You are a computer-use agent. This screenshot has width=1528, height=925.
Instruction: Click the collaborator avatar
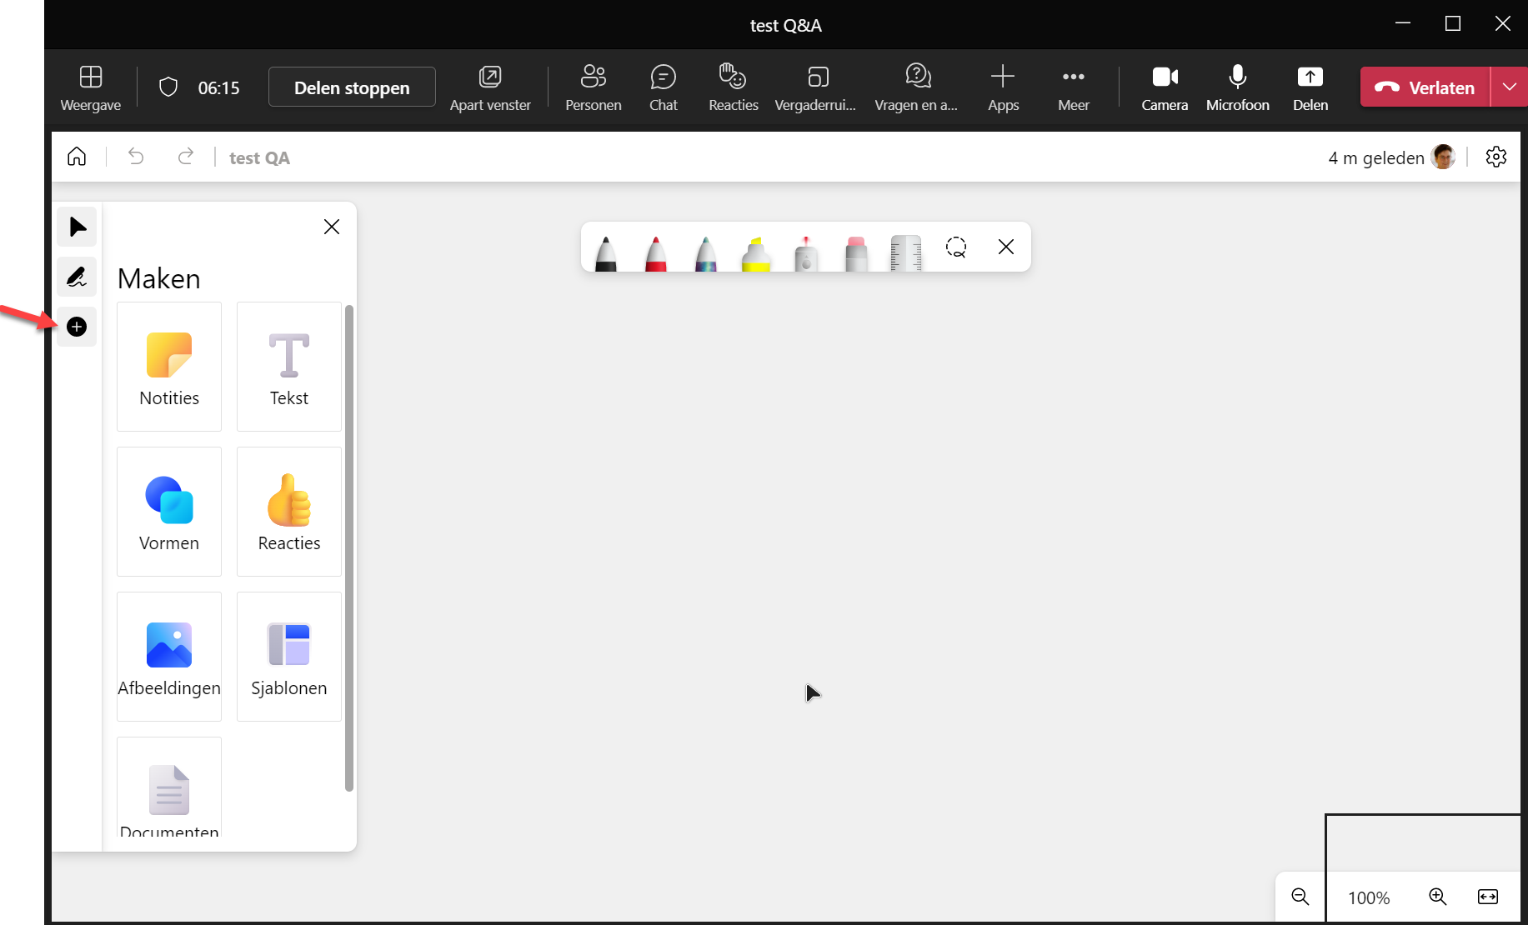click(1443, 157)
